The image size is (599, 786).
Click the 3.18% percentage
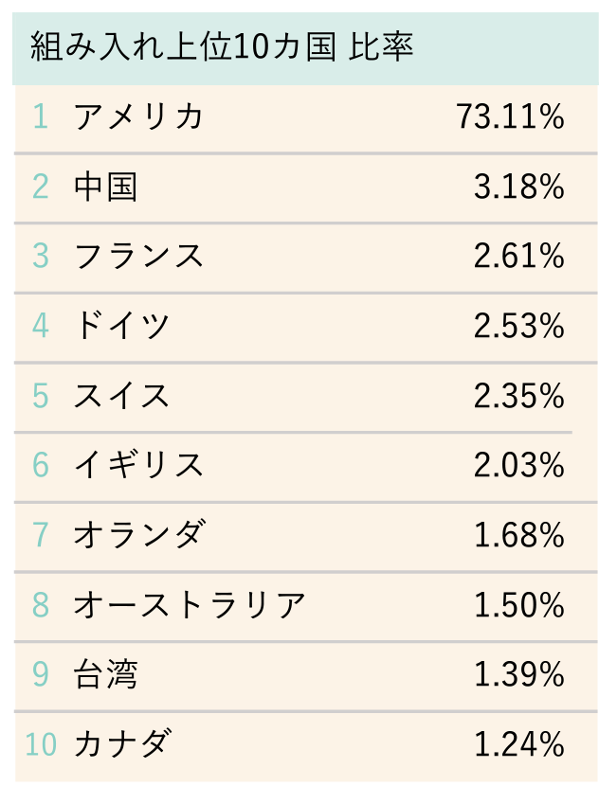pos(518,187)
